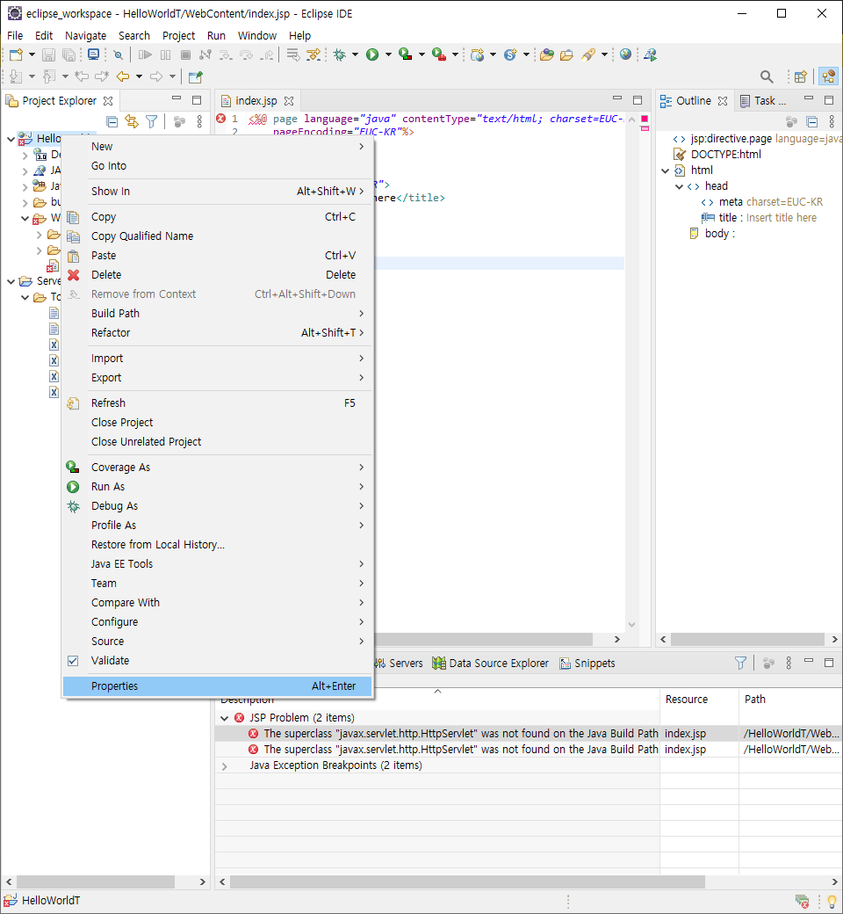Switch to the Snippets tab
843x914 pixels.
click(x=587, y=664)
